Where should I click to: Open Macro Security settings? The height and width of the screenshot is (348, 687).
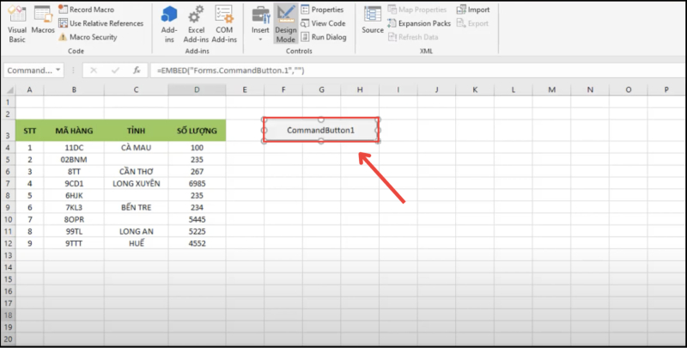click(x=88, y=37)
